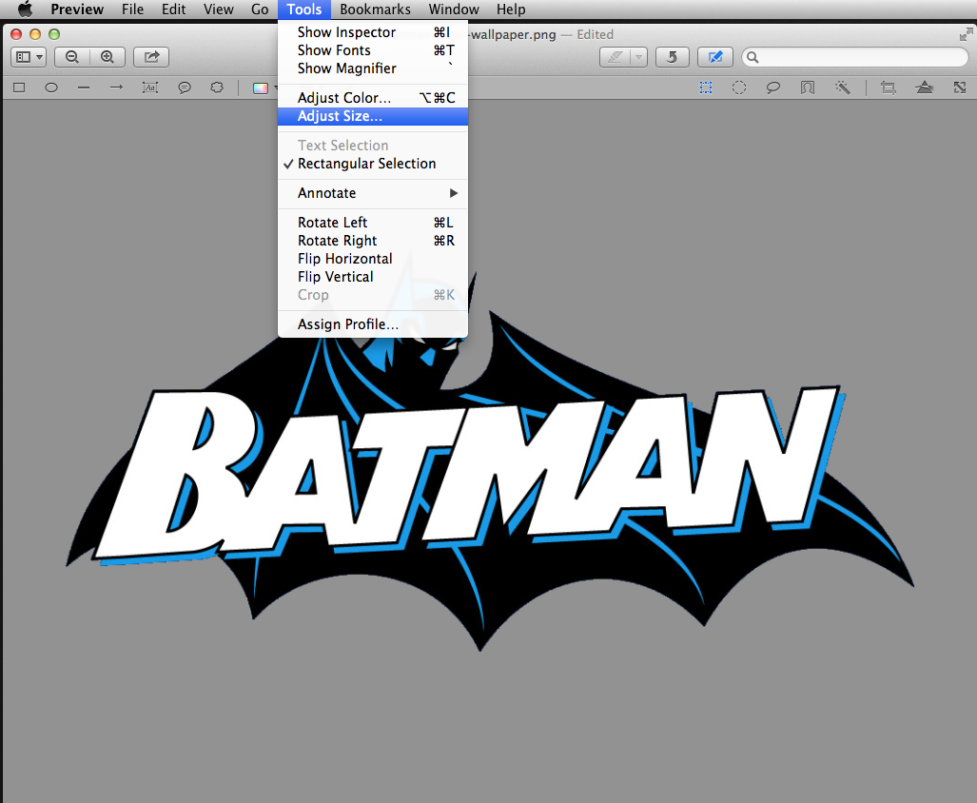Choose Assign Profile... menu item
This screenshot has width=977, height=803.
pos(373,323)
